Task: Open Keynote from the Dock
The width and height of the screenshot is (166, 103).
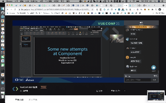Action: click(3, 41)
